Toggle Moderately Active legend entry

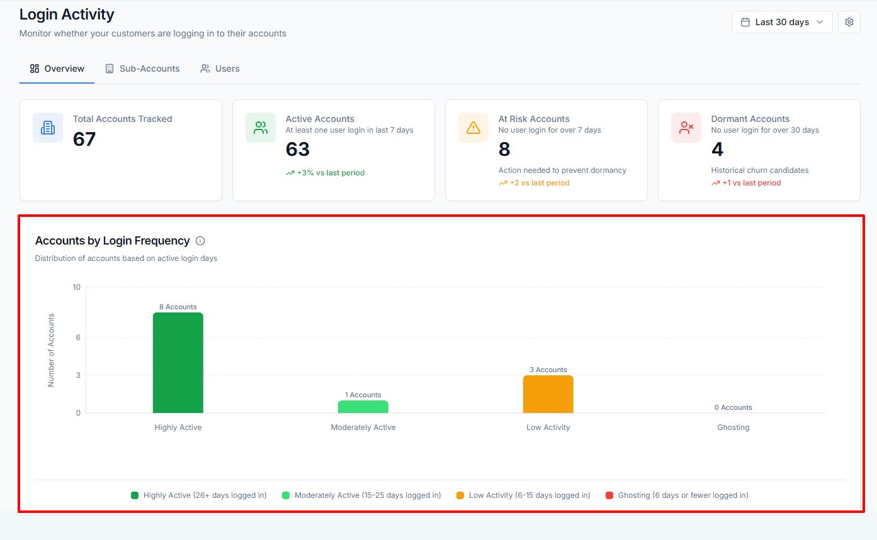361,495
